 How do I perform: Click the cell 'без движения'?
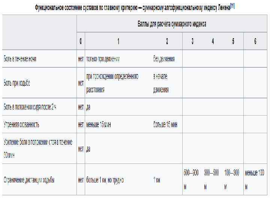click(163, 59)
